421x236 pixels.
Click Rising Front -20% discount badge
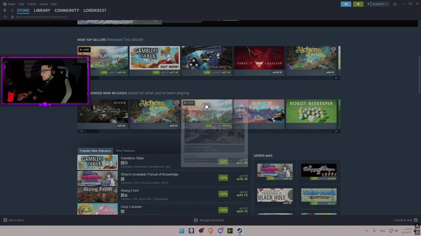pos(223,194)
